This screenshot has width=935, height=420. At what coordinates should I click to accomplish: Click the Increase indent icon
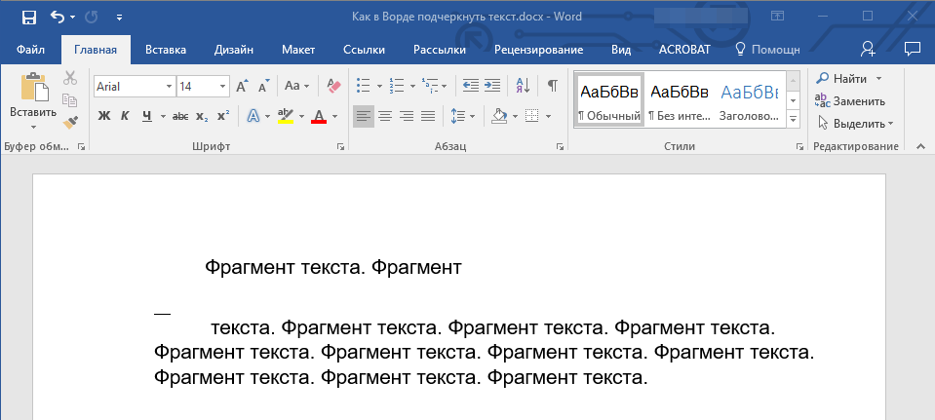(x=492, y=86)
